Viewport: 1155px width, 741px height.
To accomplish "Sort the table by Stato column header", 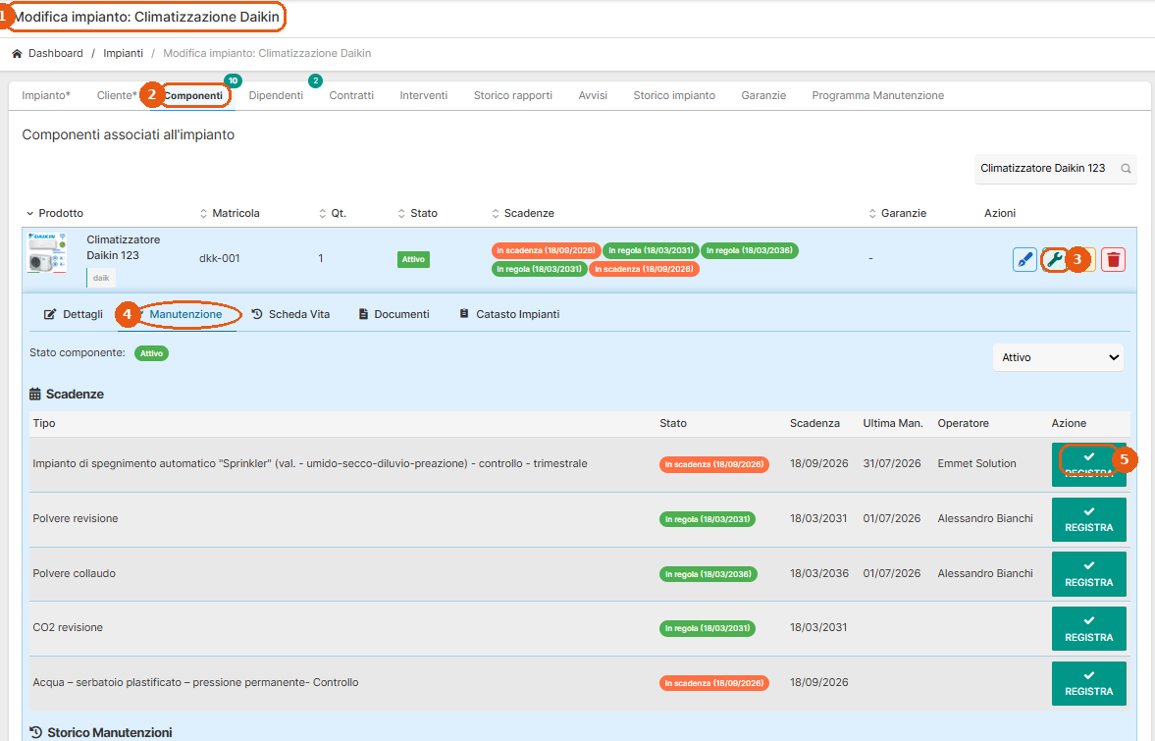I will pyautogui.click(x=417, y=213).
